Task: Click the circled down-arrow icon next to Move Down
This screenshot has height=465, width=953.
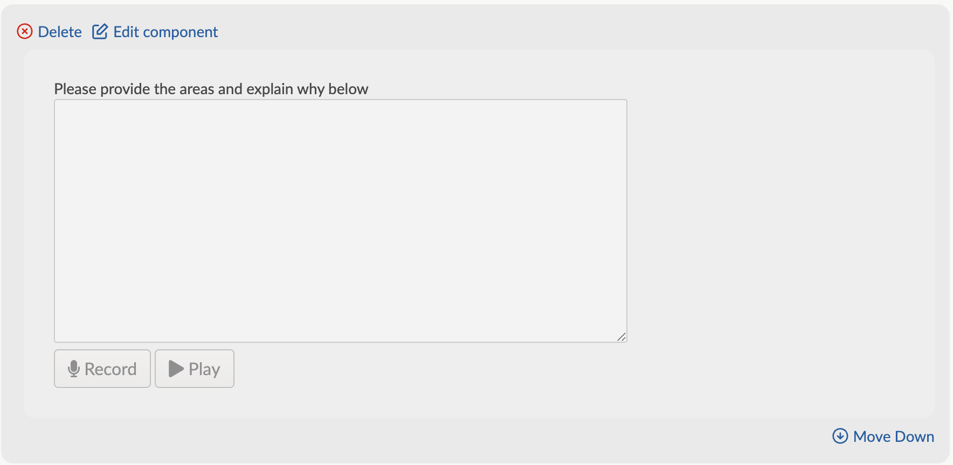Action: click(x=840, y=436)
